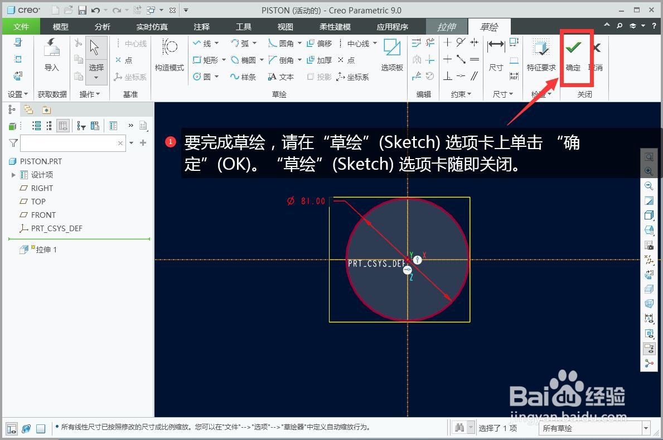Open the 选项板 palette
The image size is (663, 440).
pyautogui.click(x=392, y=55)
